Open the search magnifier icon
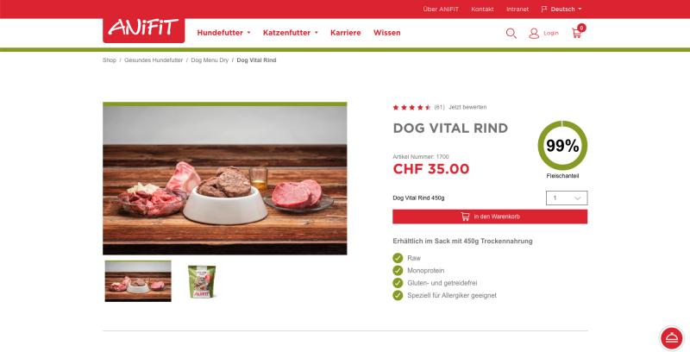Screen dimensions: 690x352 [511, 33]
